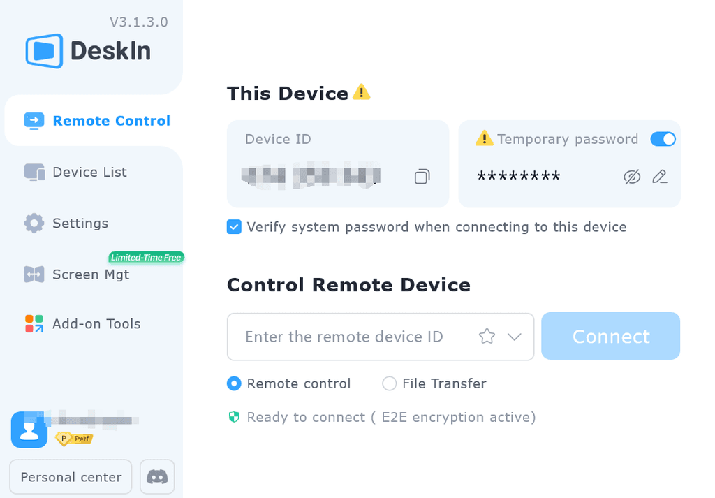The height and width of the screenshot is (498, 715).
Task: Click the warning triangle next to This Device
Action: click(x=361, y=91)
